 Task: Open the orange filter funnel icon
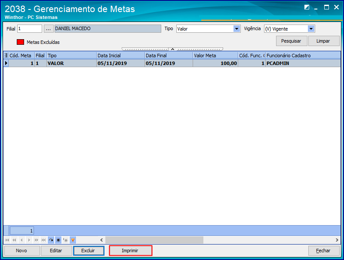(x=73, y=240)
